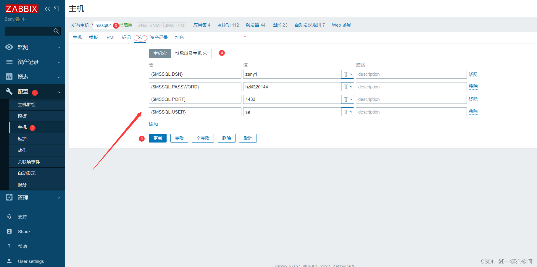Open the IPMI tab
The image size is (537, 267).
tap(110, 38)
